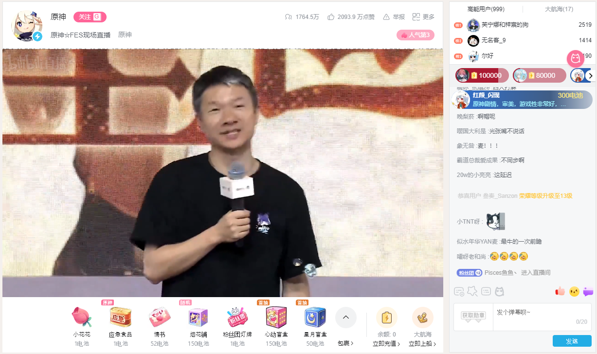The image size is (597, 354).
Task: Click the chat message 光张嘴不说话
Action: pyautogui.click(x=507, y=131)
